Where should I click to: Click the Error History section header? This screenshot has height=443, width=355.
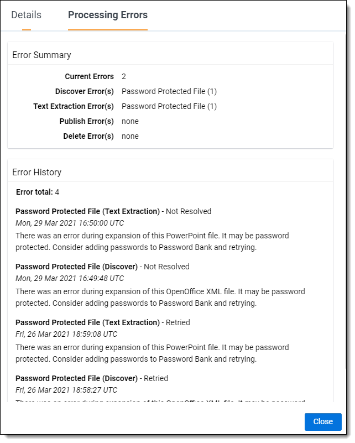pos(36,172)
